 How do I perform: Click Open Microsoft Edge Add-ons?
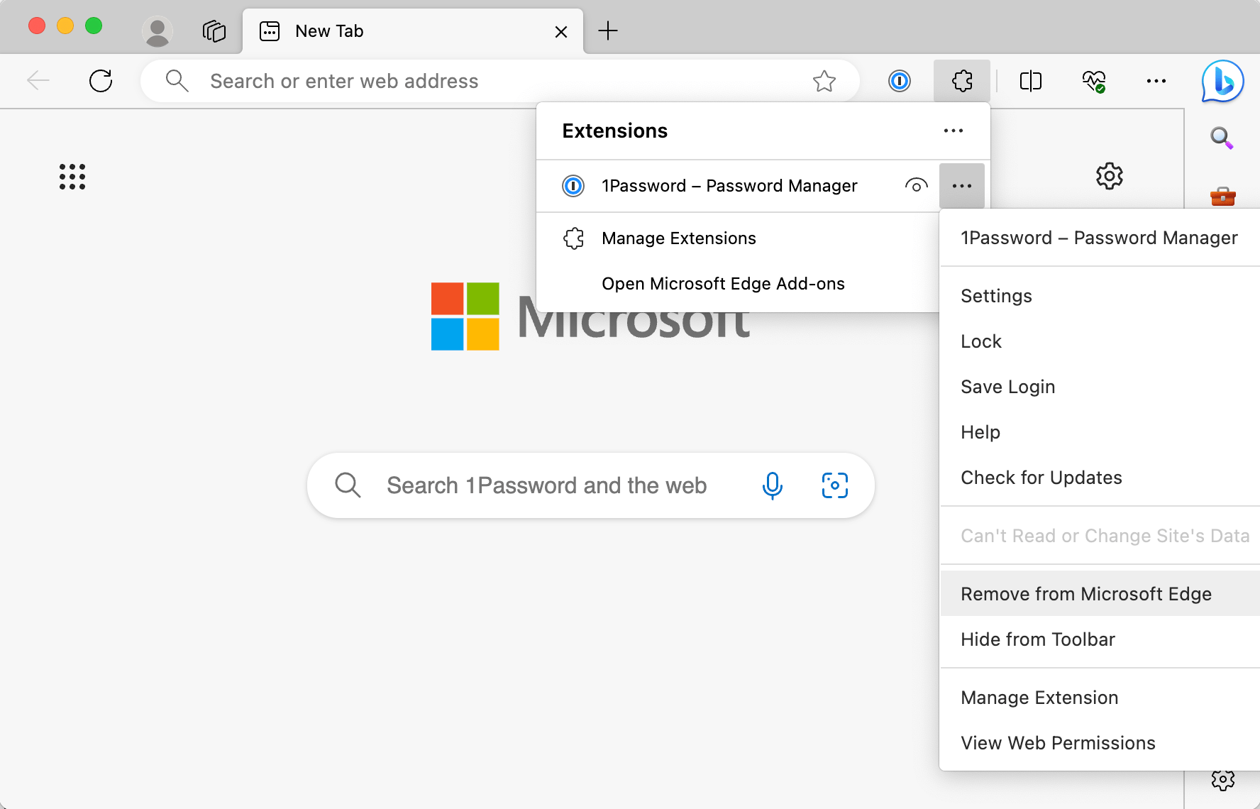point(738,284)
